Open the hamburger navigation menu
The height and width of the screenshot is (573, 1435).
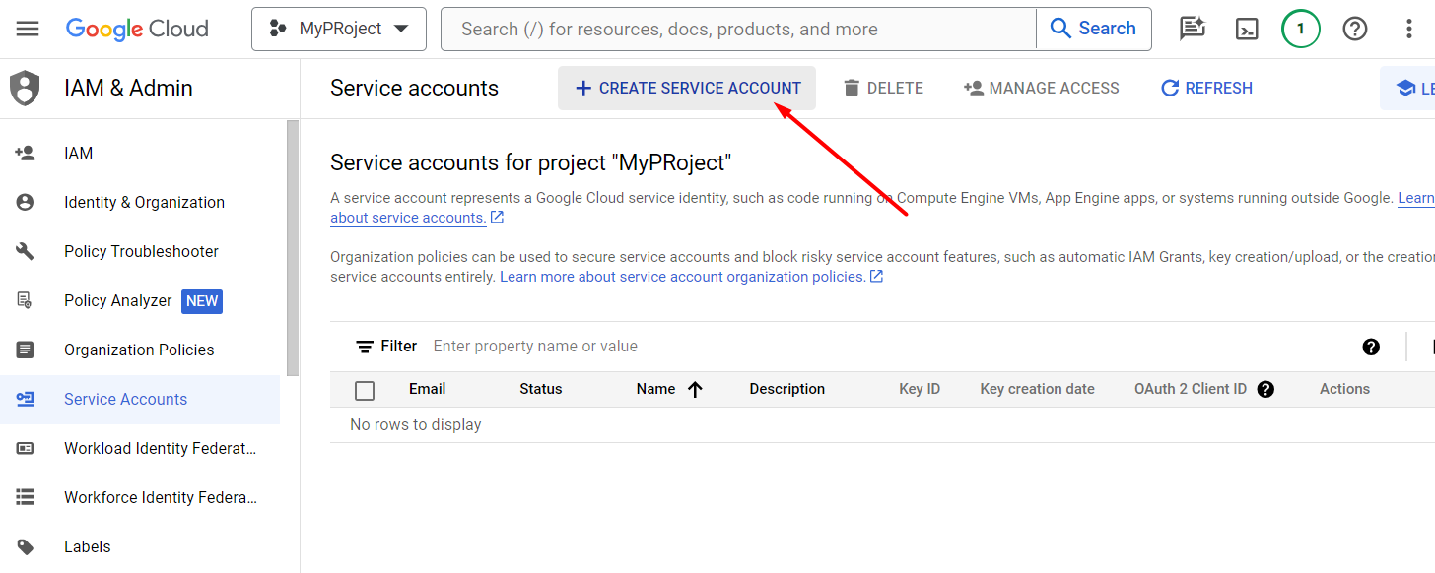point(28,29)
